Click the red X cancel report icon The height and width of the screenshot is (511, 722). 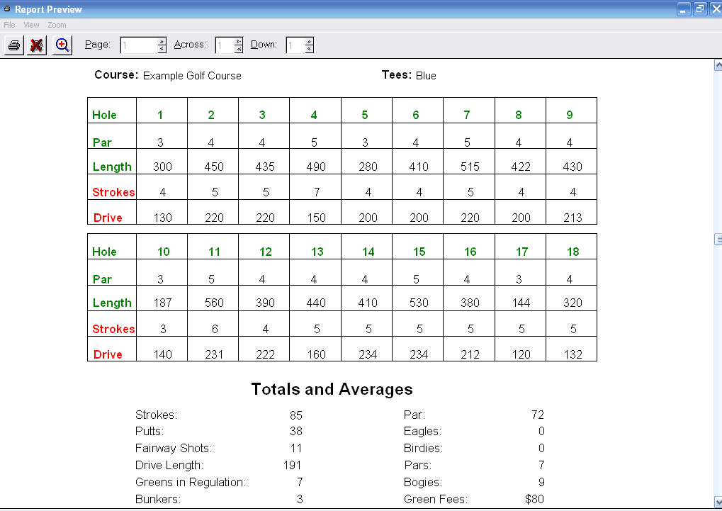(x=35, y=45)
